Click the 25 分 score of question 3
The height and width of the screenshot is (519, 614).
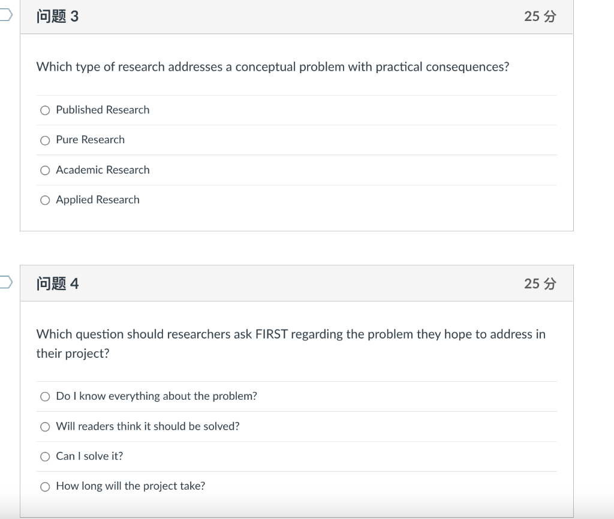point(540,16)
